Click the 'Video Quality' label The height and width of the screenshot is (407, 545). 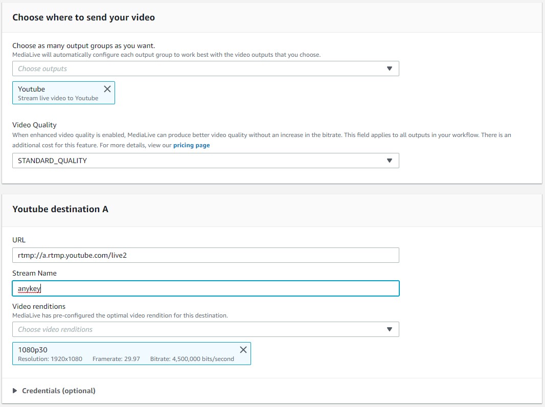tap(34, 125)
